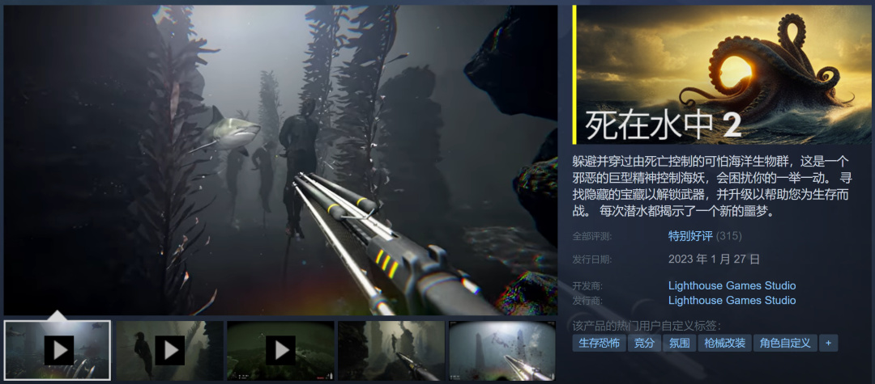Click the plus button to add tags

[828, 343]
